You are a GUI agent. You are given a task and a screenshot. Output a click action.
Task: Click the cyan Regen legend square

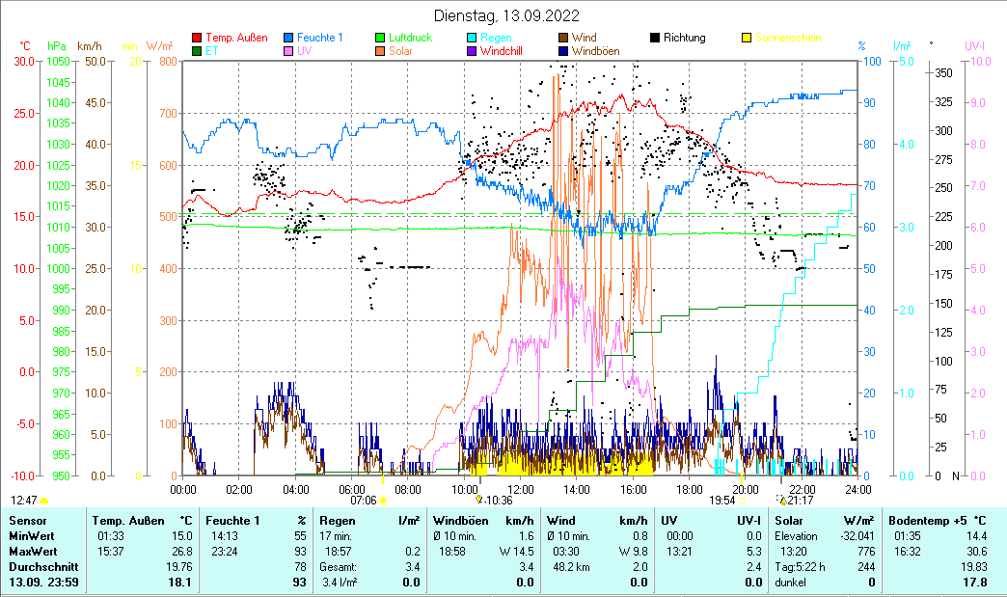coord(472,39)
